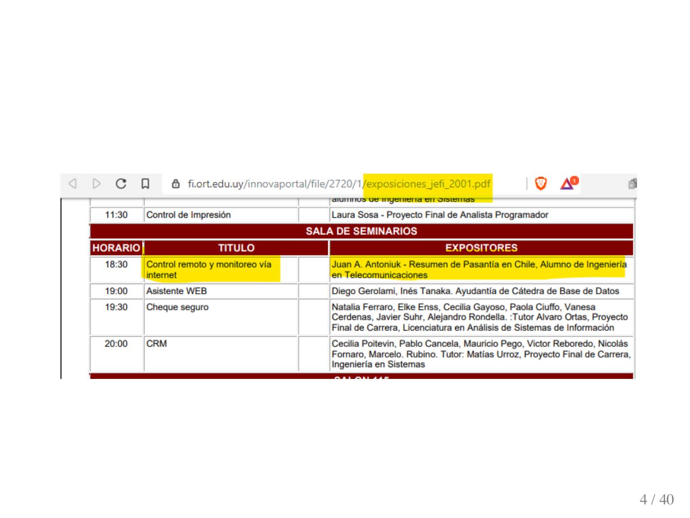Click the browser back arrow
Image resolution: width=690 pixels, height=518 pixels.
point(72,184)
